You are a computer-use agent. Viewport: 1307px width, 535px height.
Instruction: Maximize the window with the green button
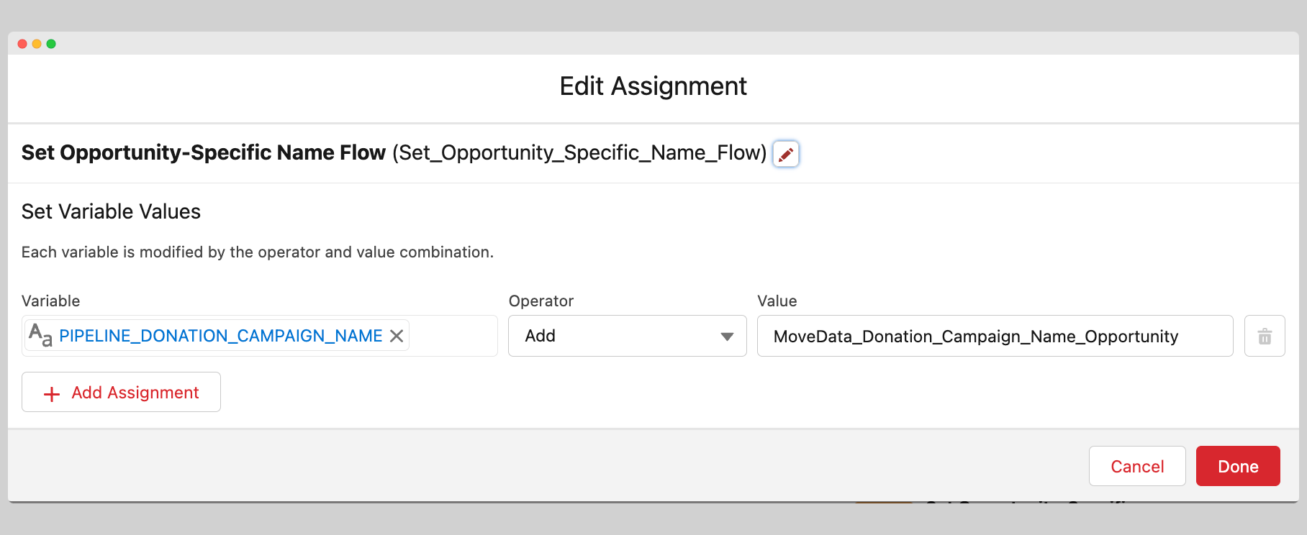point(51,44)
